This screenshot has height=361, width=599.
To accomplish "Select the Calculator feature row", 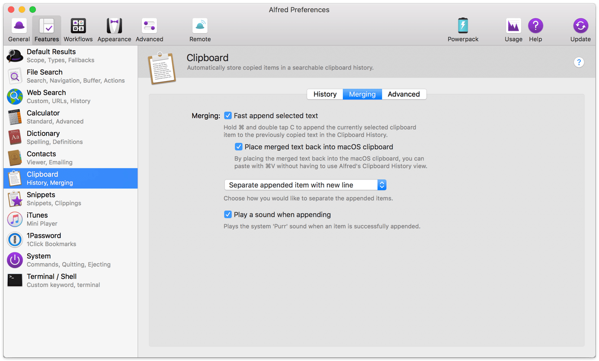I will point(70,117).
